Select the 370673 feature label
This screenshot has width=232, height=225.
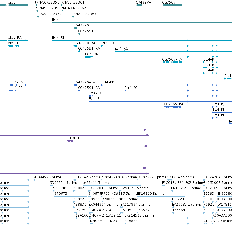pos(61,194)
